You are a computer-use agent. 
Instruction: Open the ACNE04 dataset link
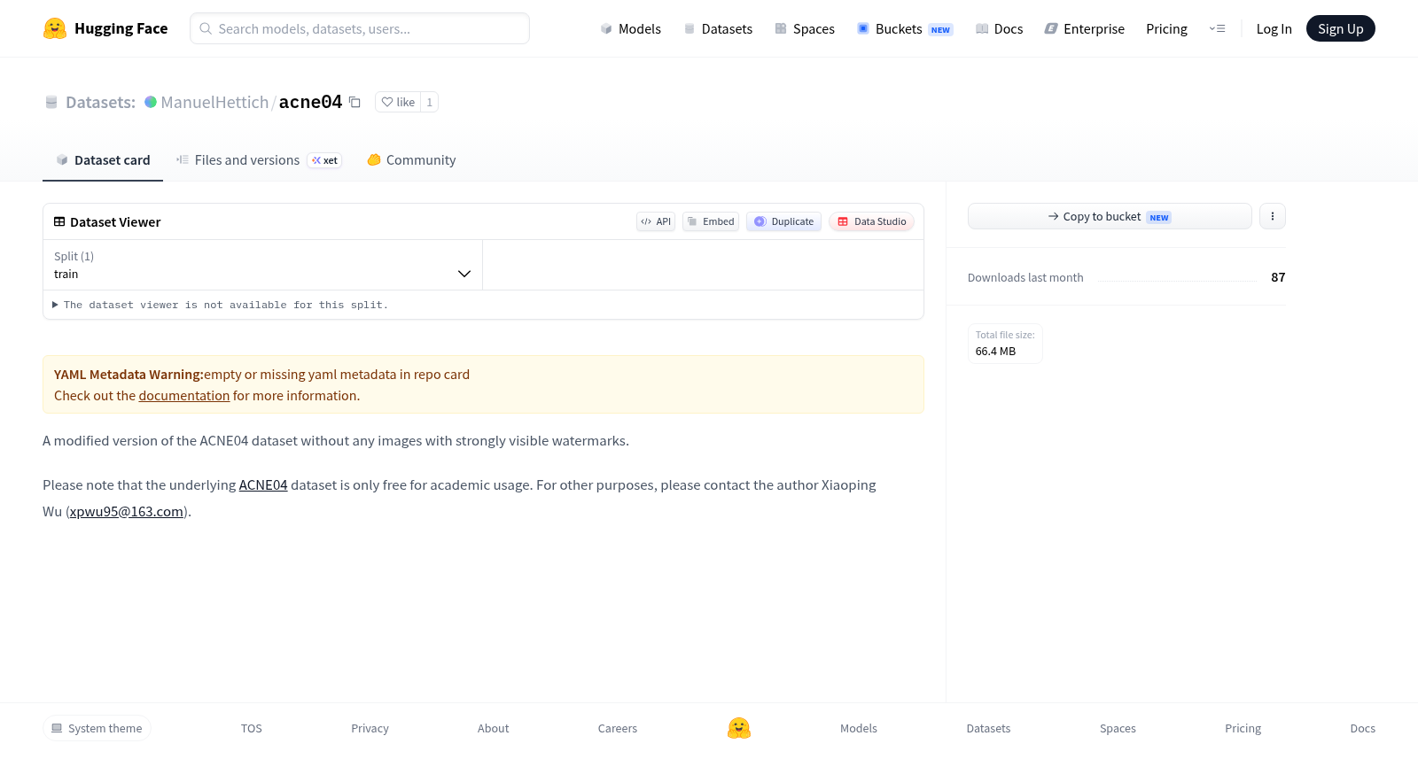263,485
